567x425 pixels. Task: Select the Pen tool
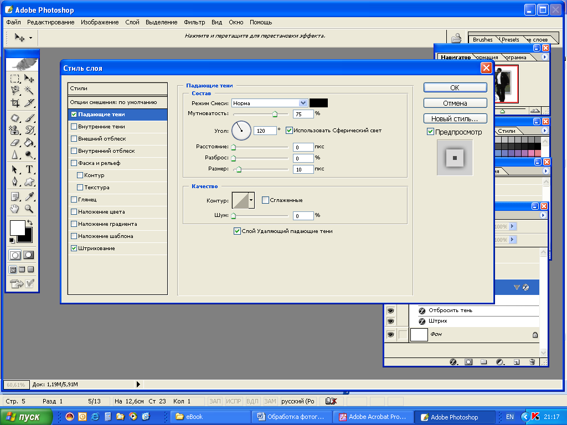pyautogui.click(x=15, y=182)
